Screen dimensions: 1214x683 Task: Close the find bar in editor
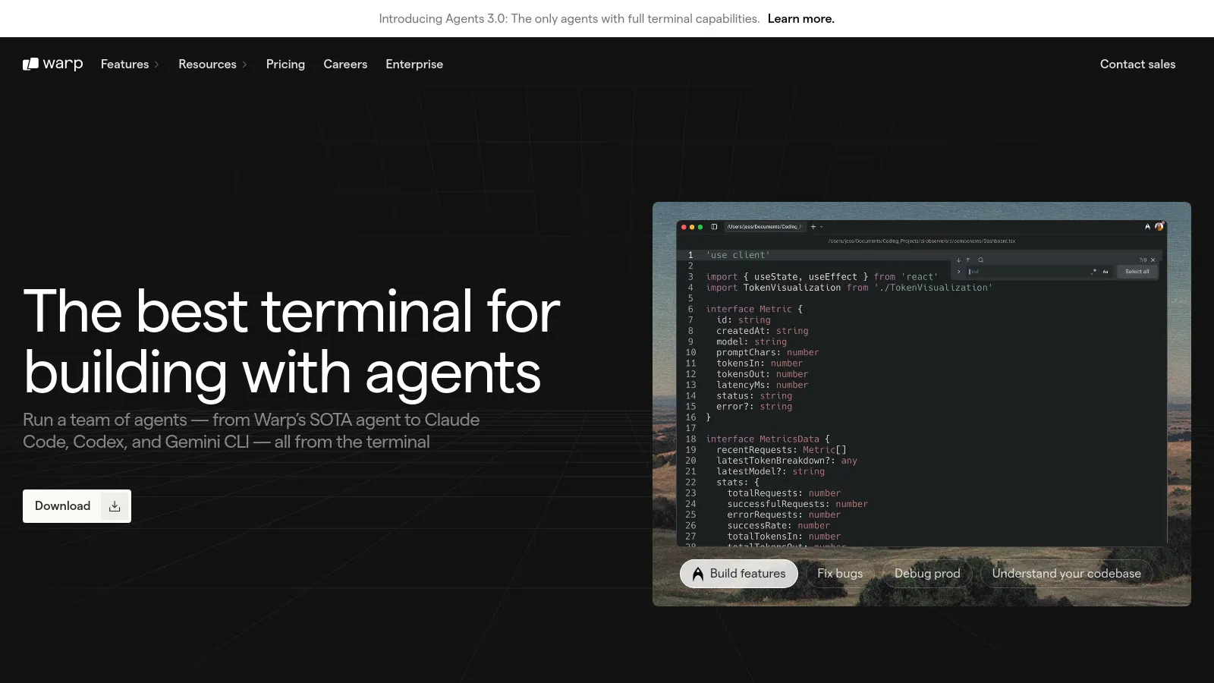tap(1153, 260)
